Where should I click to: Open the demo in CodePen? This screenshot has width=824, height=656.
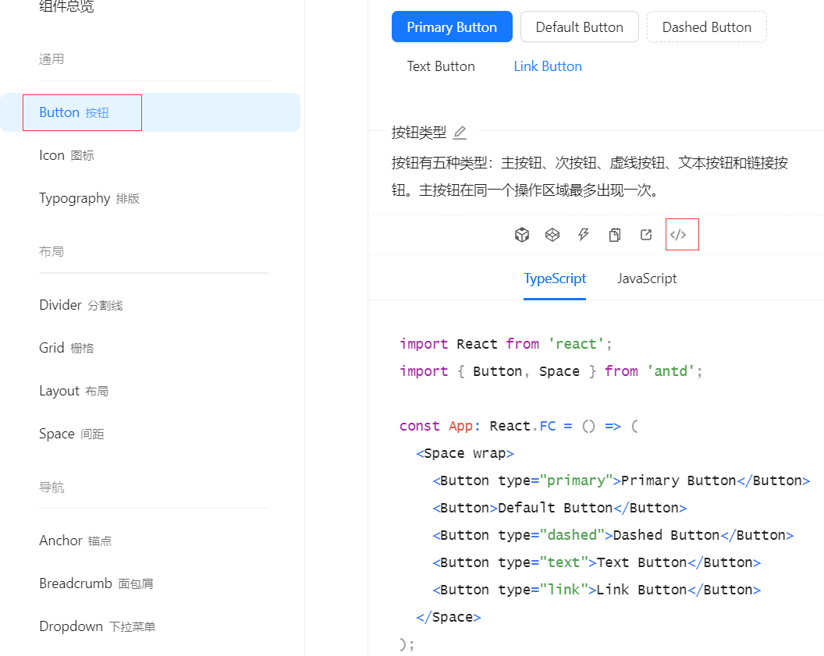tap(552, 234)
